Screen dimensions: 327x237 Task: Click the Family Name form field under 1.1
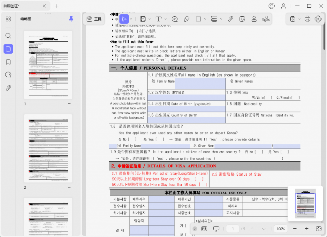click(x=200, y=84)
